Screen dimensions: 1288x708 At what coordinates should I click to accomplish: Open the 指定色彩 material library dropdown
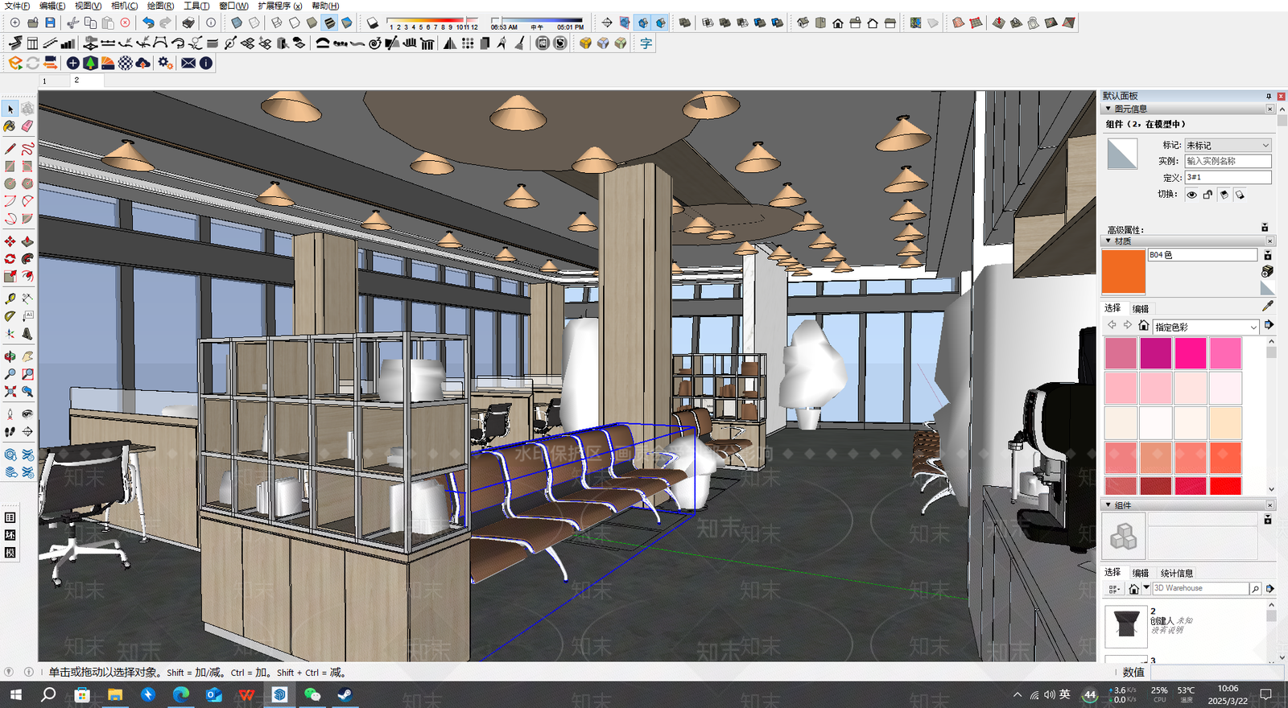click(1206, 327)
